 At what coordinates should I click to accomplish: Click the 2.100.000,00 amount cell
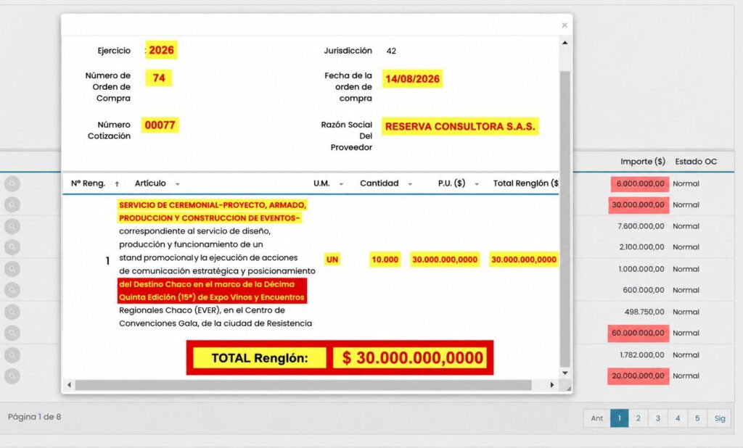(641, 246)
